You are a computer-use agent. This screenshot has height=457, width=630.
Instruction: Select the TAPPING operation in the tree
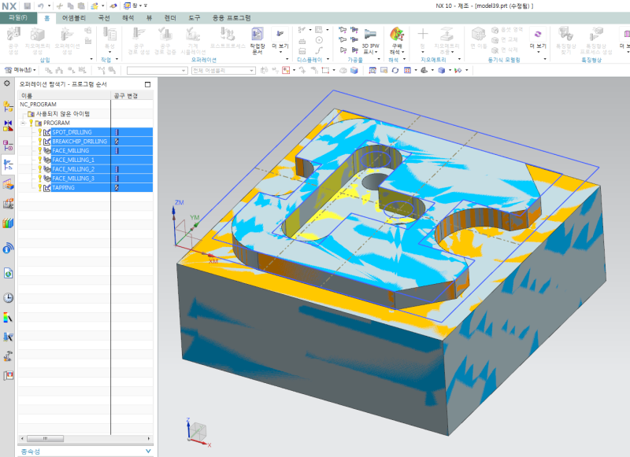pos(65,188)
